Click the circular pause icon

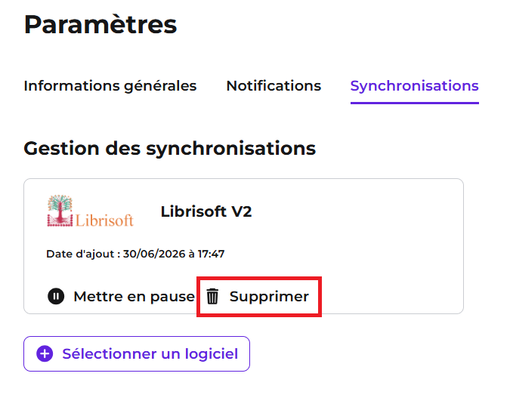point(56,296)
